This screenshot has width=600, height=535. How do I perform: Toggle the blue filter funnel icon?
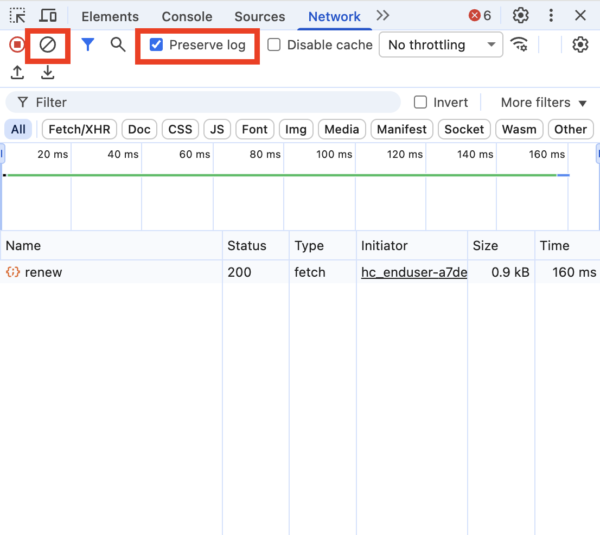pyautogui.click(x=88, y=45)
